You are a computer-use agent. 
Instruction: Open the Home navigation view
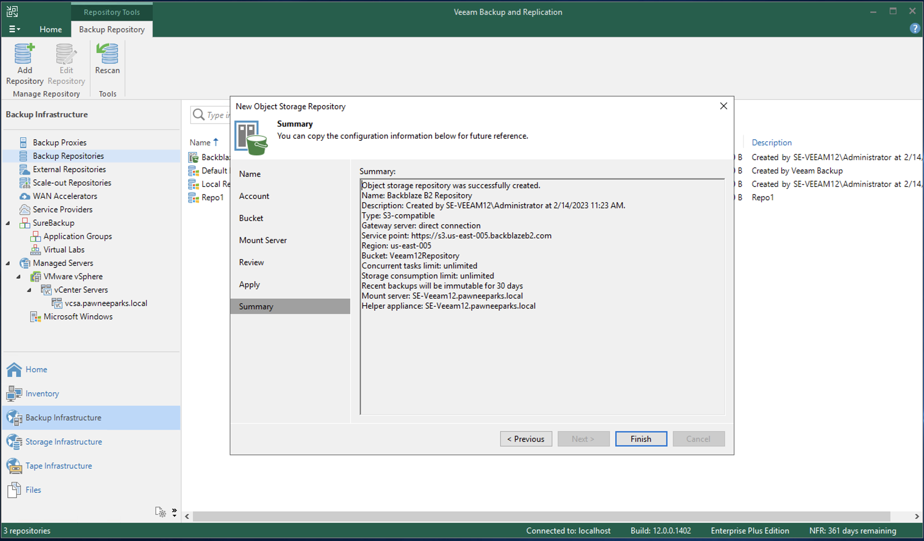36,369
